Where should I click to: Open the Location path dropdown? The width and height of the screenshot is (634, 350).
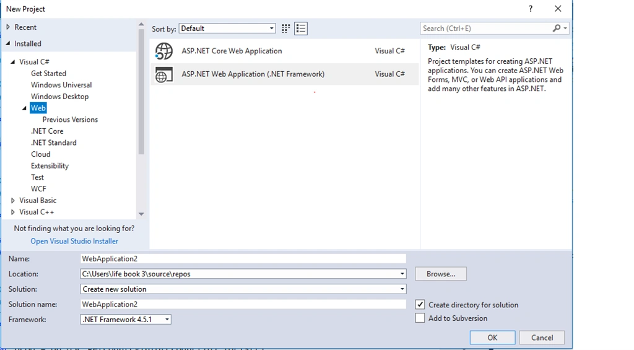402,274
